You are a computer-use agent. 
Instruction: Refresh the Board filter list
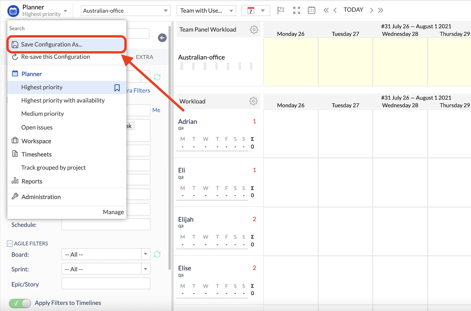tap(157, 254)
